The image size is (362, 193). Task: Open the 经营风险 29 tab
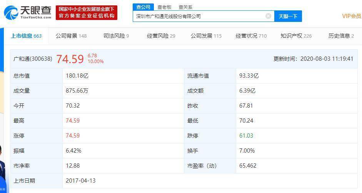pyautogui.click(x=161, y=36)
